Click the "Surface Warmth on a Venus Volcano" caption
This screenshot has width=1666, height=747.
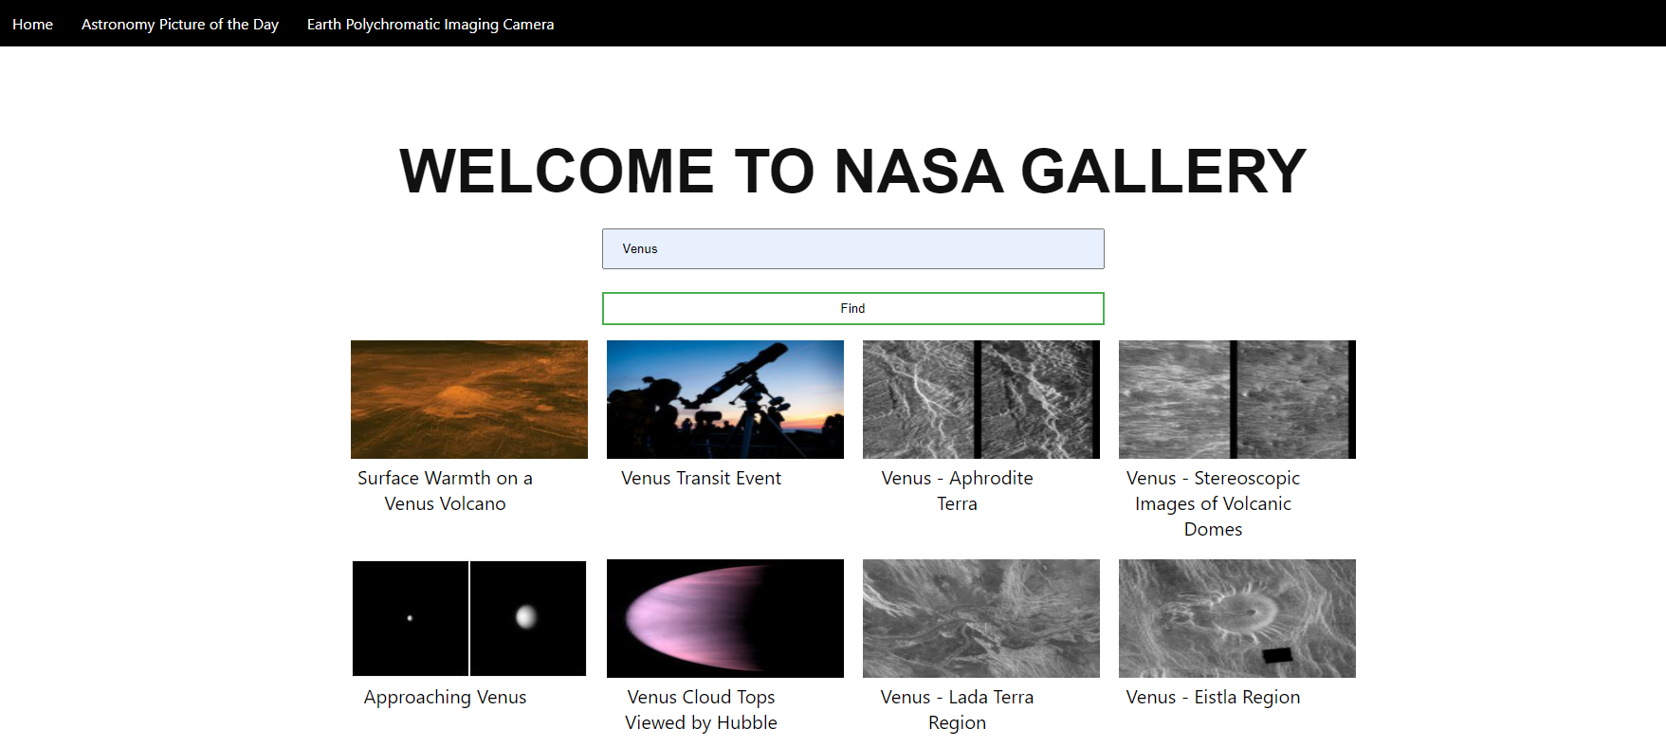445,491
